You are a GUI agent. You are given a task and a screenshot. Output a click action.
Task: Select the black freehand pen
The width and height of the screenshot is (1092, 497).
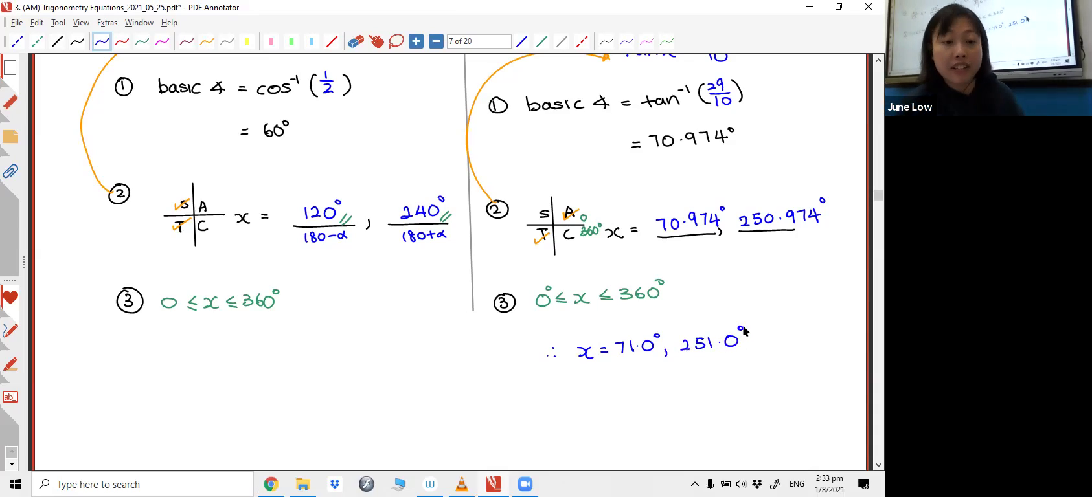pos(78,41)
